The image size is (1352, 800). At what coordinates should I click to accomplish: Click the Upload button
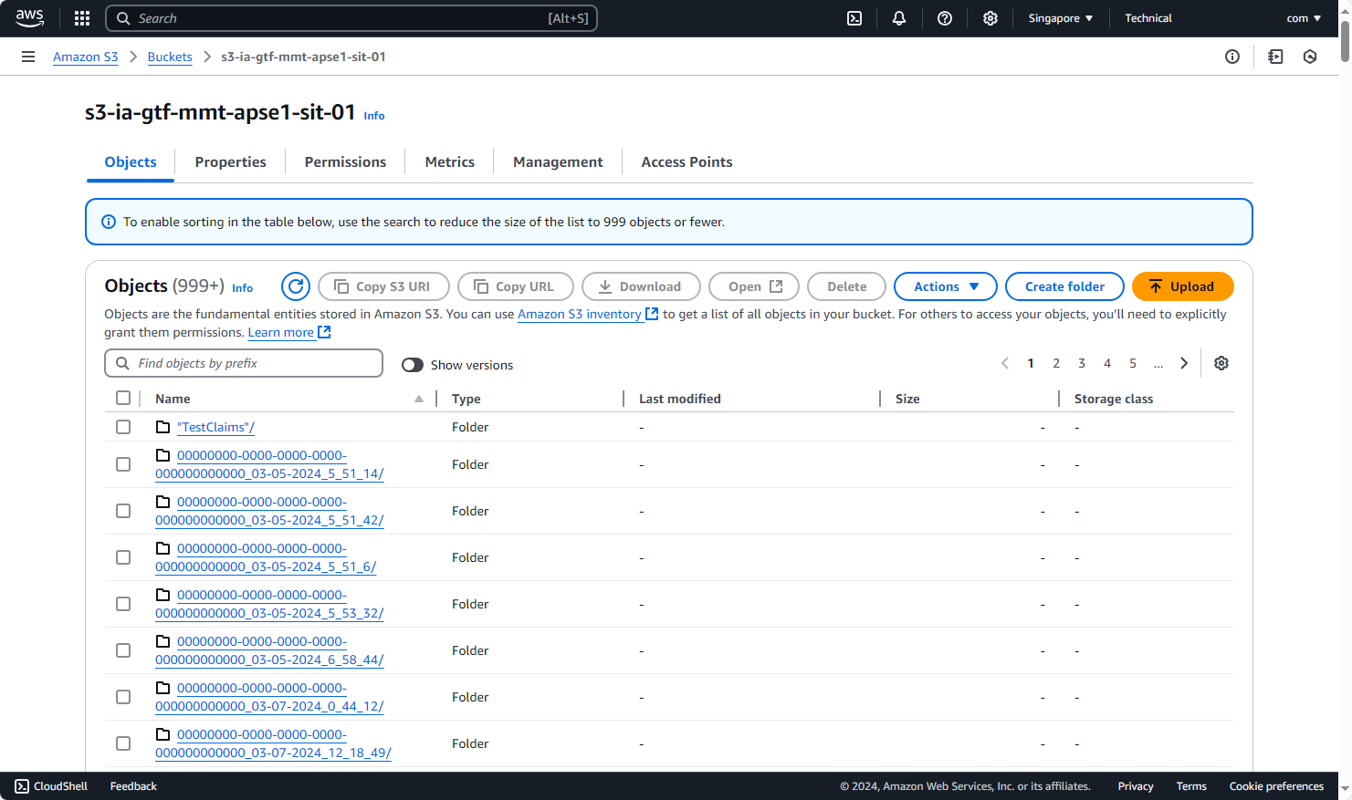coord(1183,286)
